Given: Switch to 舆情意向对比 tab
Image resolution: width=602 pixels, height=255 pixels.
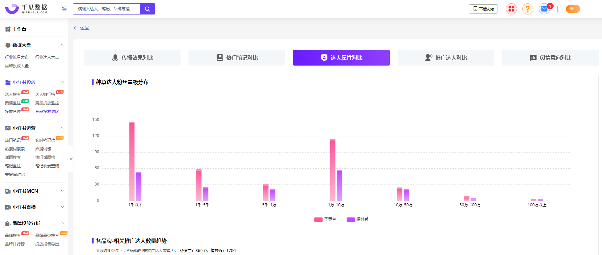Looking at the screenshot, I should [x=550, y=58].
